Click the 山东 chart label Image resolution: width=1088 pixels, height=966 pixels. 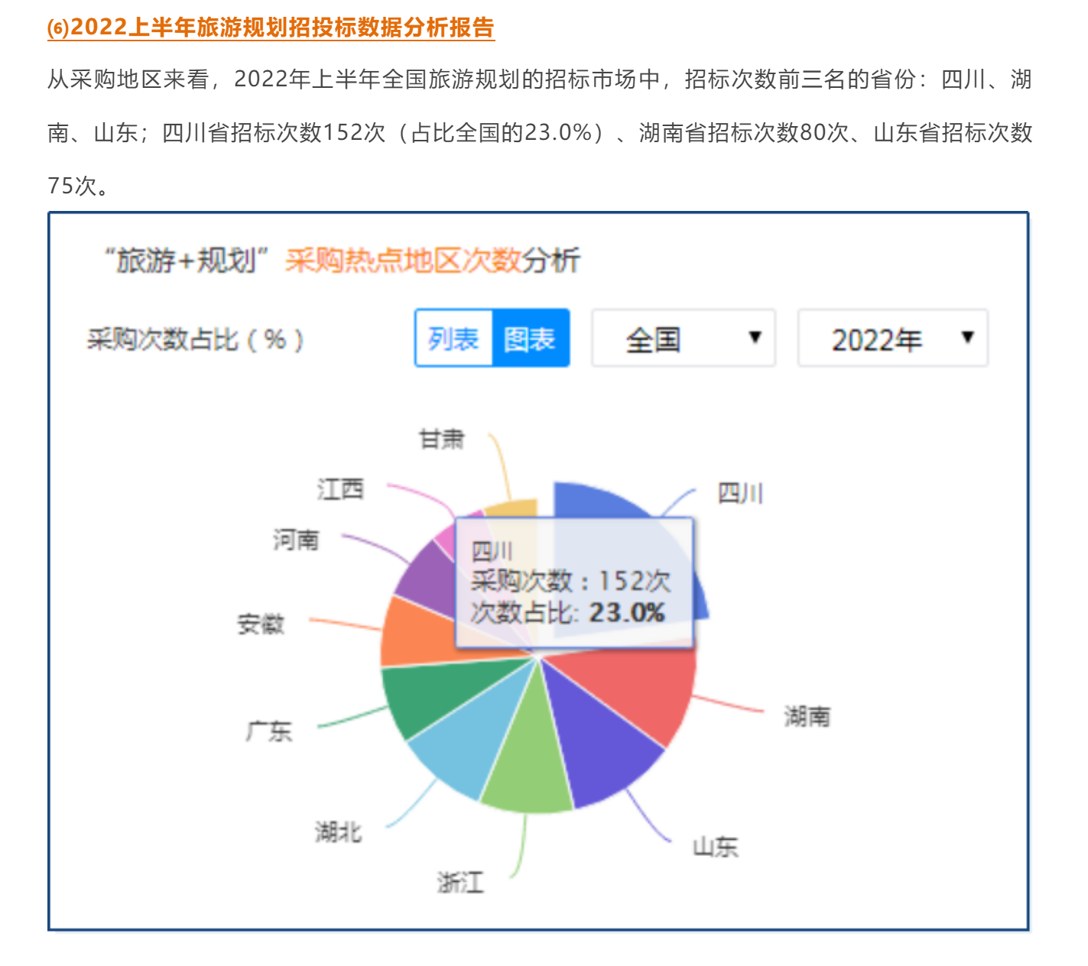(x=716, y=847)
